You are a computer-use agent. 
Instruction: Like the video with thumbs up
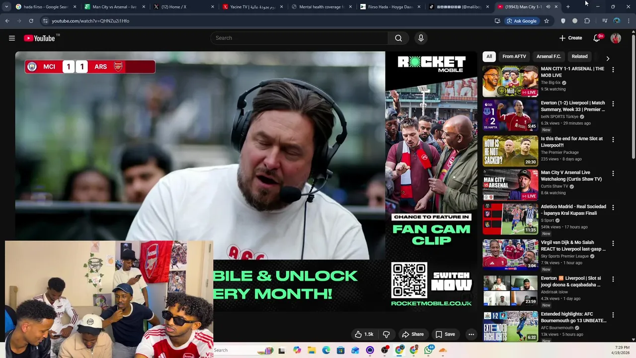click(x=363, y=334)
